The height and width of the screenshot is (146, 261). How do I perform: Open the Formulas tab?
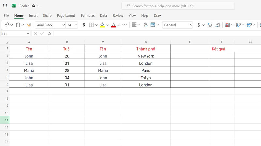pos(88,15)
